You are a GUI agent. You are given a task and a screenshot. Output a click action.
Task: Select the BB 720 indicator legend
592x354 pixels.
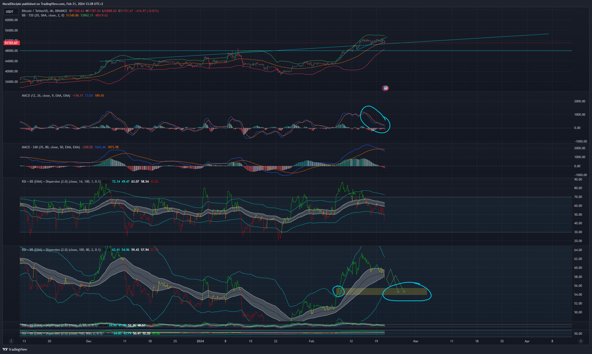(43, 15)
